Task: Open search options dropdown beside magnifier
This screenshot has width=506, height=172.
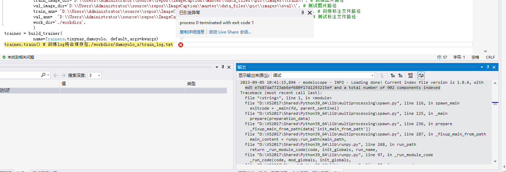Action: pos(48,75)
